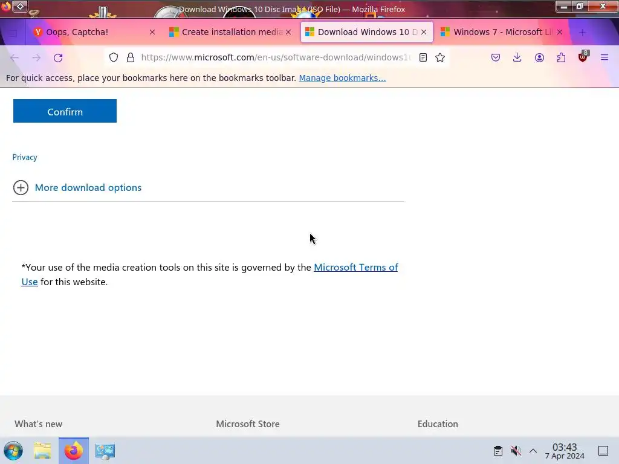
Task: Click the Confirm button
Action: tap(65, 111)
